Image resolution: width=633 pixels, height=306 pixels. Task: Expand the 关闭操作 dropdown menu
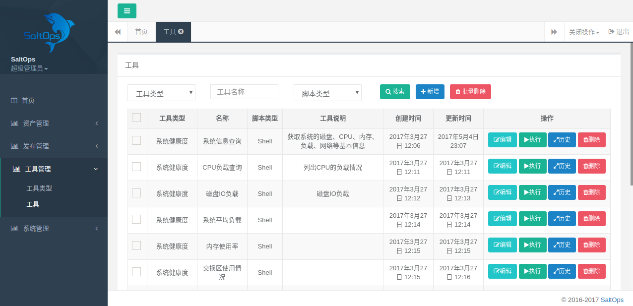click(584, 32)
